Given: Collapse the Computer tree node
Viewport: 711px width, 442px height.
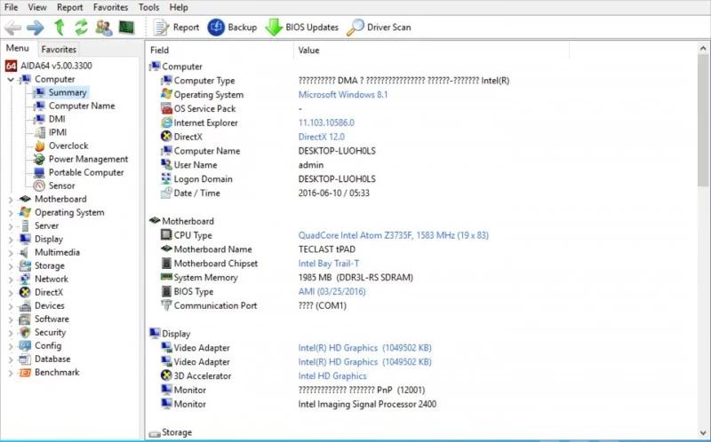Looking at the screenshot, I should [11, 80].
